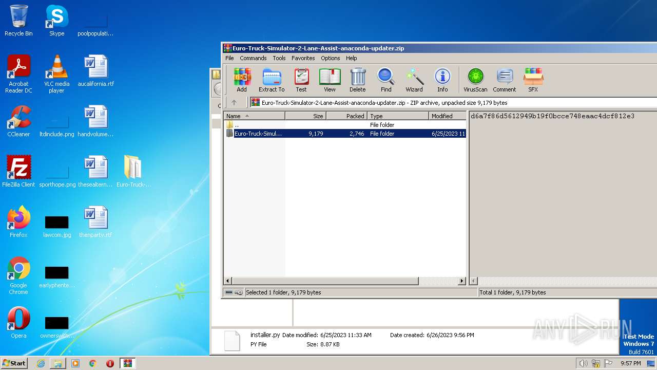Select the Euro-Truck-Simul... folder row

pos(345,134)
